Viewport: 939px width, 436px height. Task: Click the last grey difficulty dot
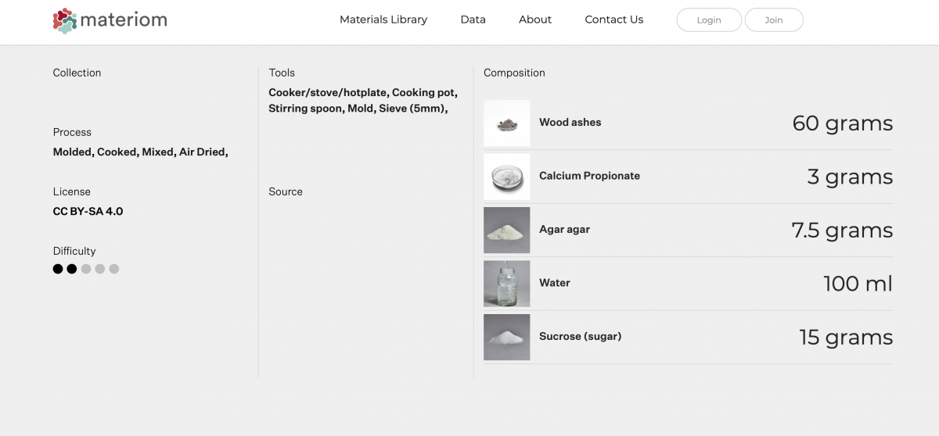point(114,269)
